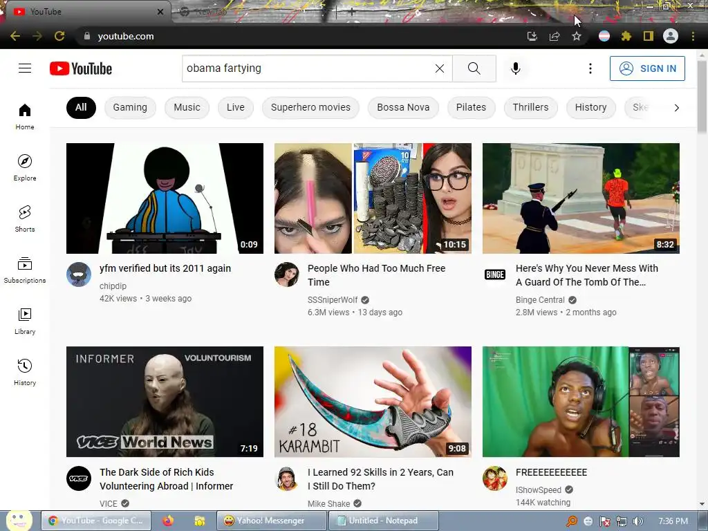
Task: Open Explore in sidebar
Action: (x=25, y=168)
